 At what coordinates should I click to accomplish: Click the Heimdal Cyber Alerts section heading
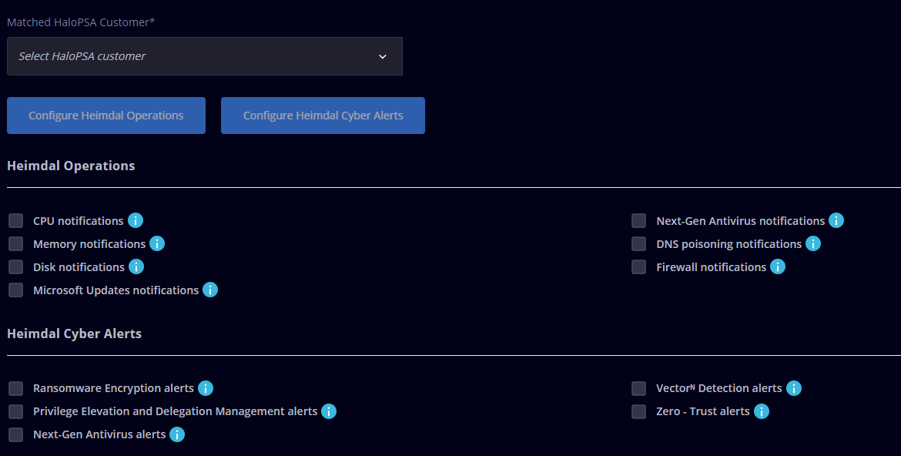74,334
